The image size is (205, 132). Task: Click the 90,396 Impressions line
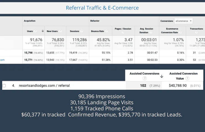tap(102, 96)
